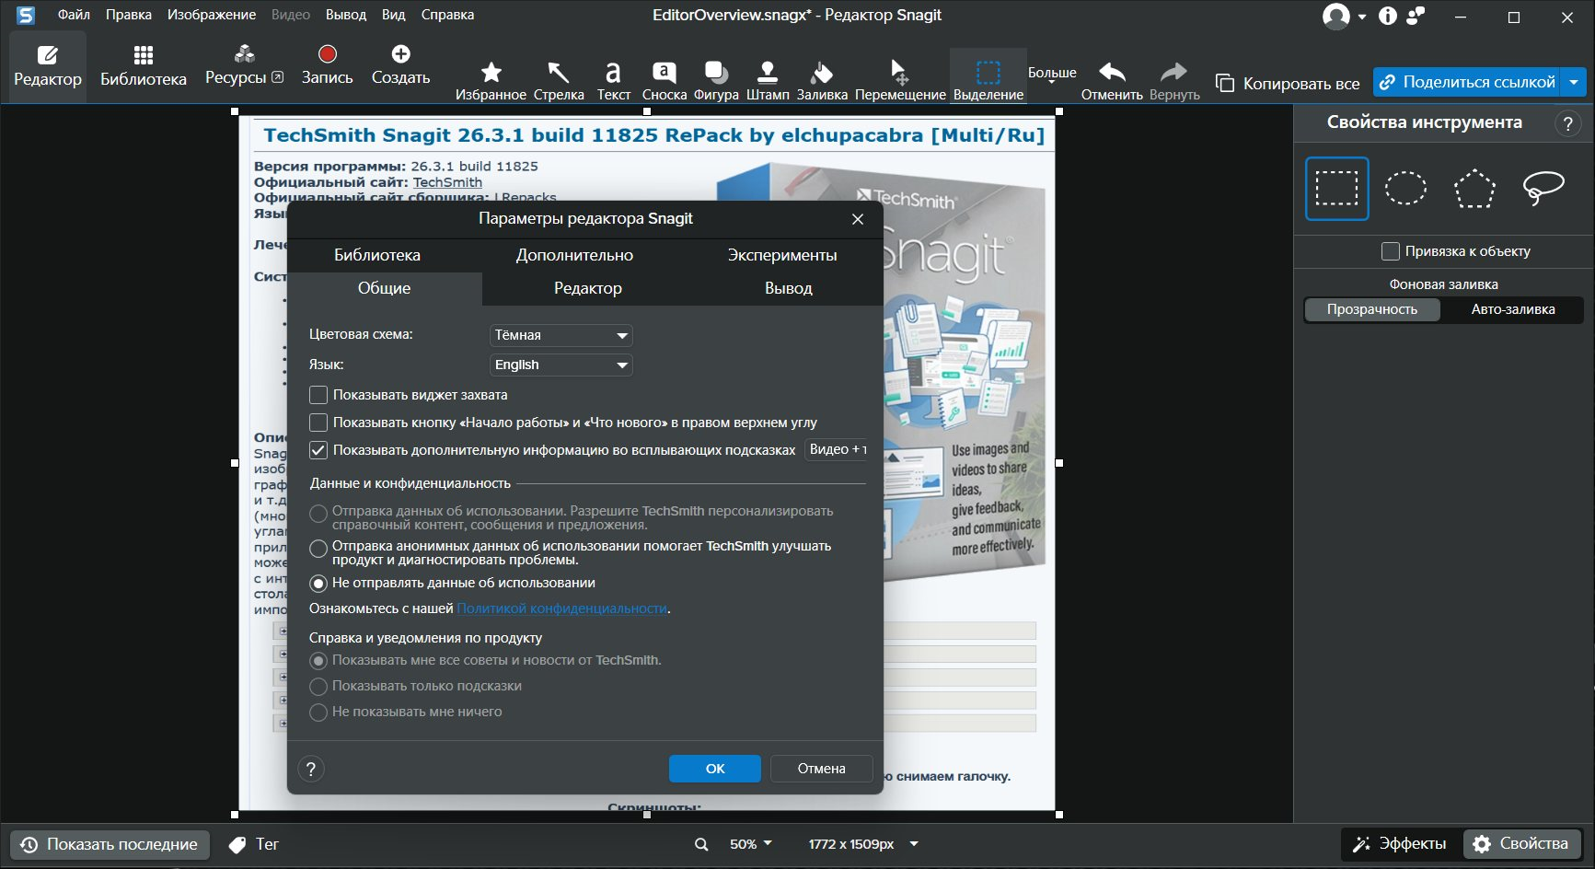Choose the polygon selection shape
Viewport: 1595px width, 869px height.
(1474, 189)
